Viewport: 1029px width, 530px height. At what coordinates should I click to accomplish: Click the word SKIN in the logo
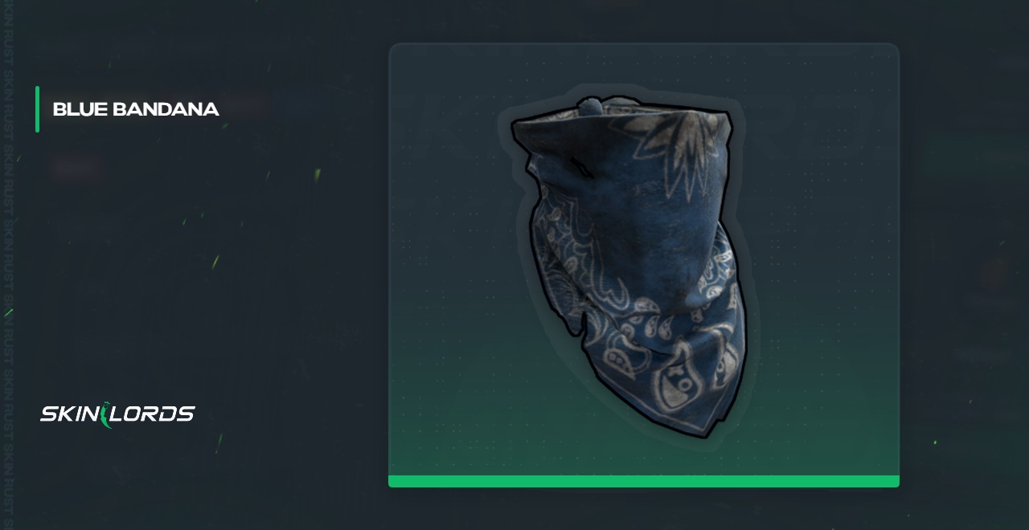click(x=70, y=414)
